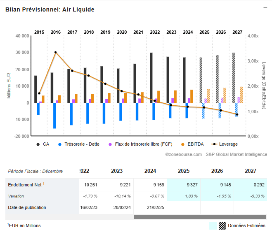Click the 2025 table column header

pos(184,171)
